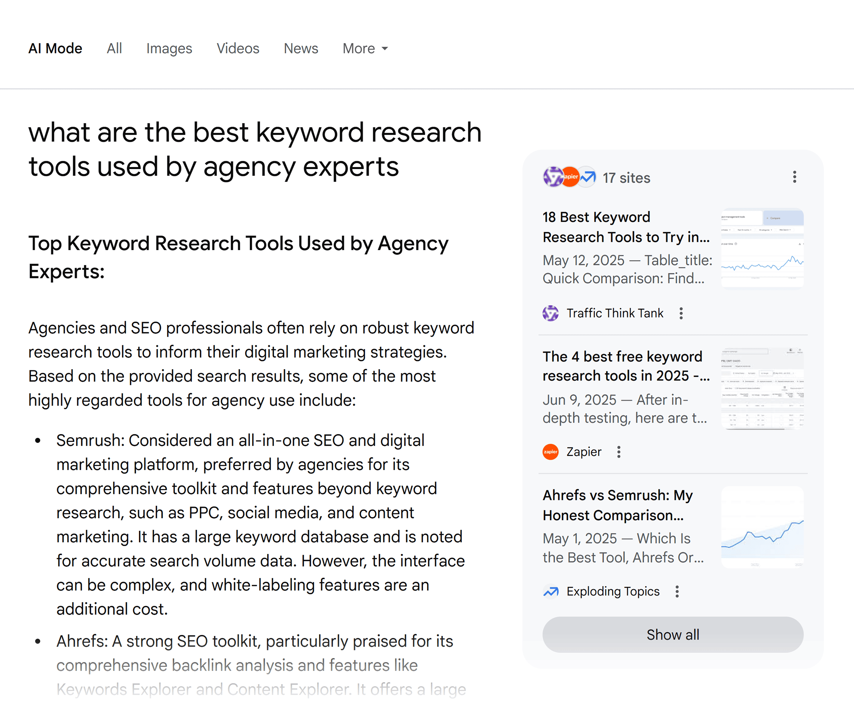This screenshot has height=709, width=854.
Task: Click the intro paragraph beginning Agencies and SEO professionals
Action: click(251, 364)
